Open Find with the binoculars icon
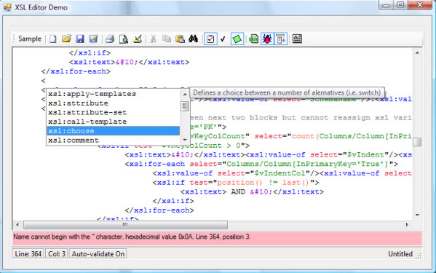Image resolution: width=436 pixels, height=273 pixels. point(194,39)
